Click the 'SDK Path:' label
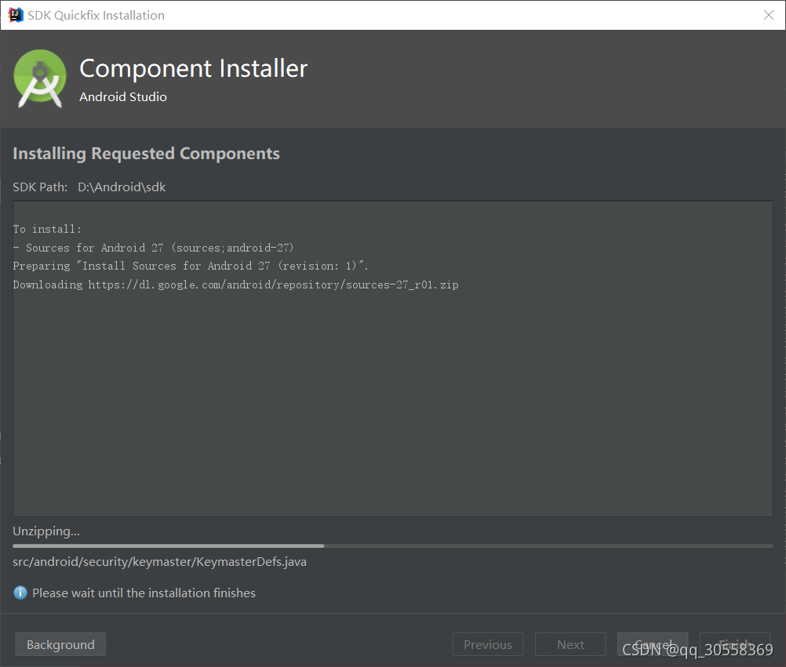This screenshot has width=786, height=667. (x=40, y=187)
